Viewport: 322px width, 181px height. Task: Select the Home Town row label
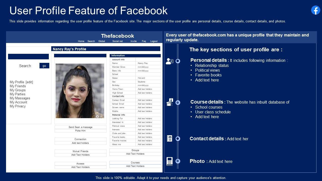pos(117,89)
